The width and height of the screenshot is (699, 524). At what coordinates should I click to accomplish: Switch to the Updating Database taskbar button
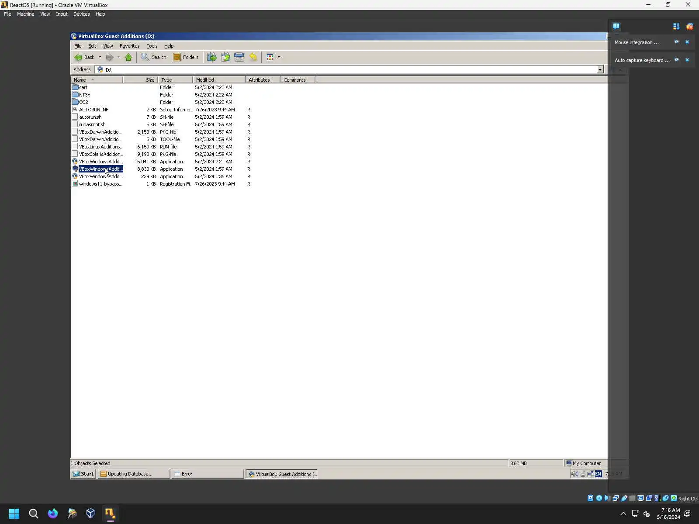point(134,474)
